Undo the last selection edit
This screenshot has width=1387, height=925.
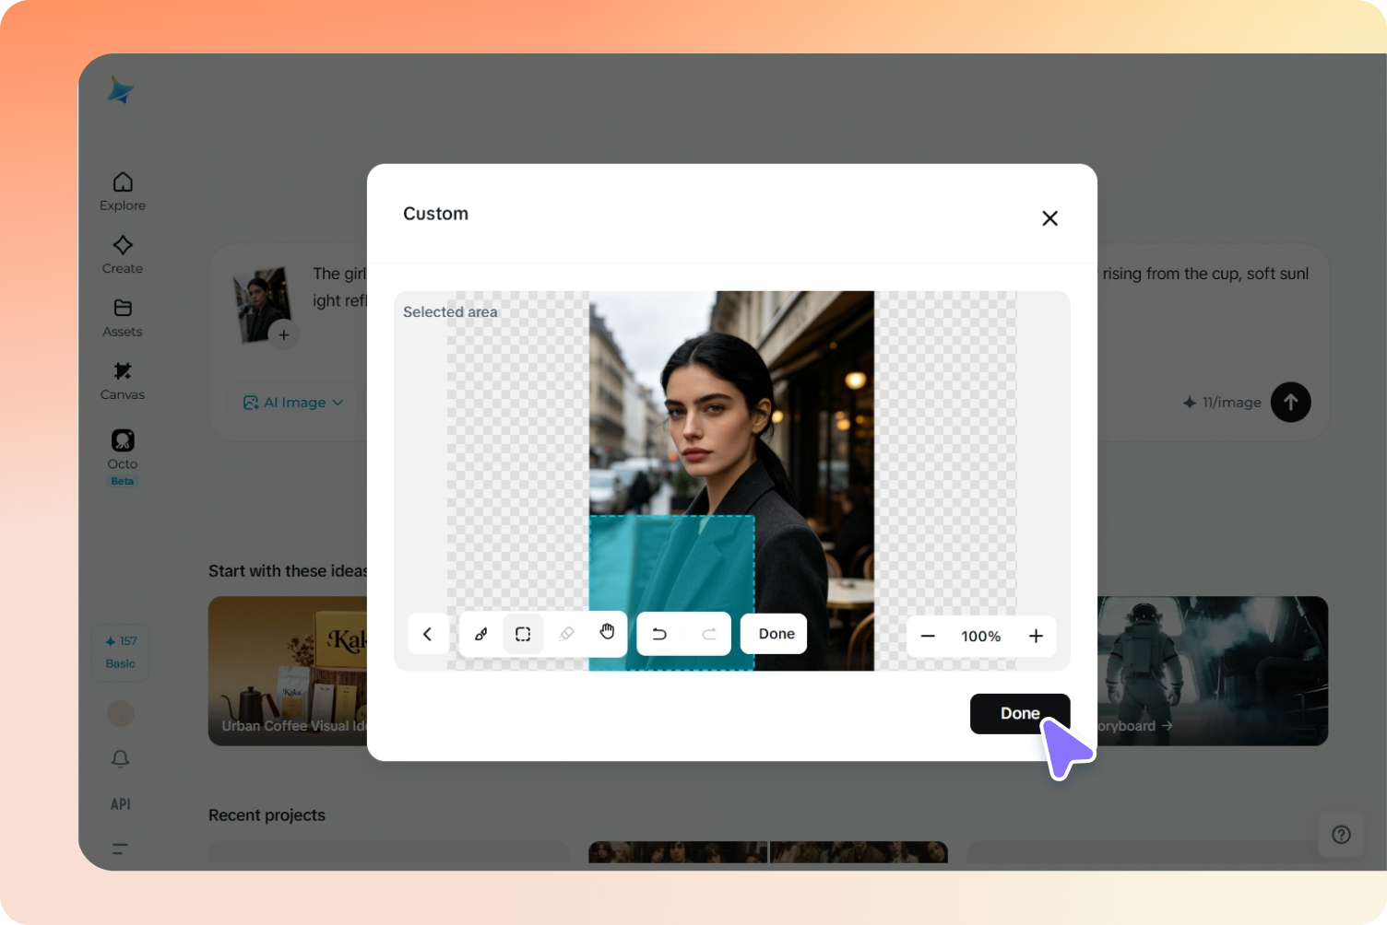659,634
